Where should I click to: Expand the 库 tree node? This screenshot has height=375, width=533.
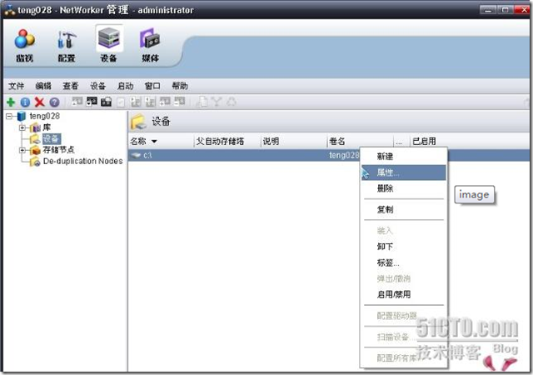pyautogui.click(x=22, y=128)
